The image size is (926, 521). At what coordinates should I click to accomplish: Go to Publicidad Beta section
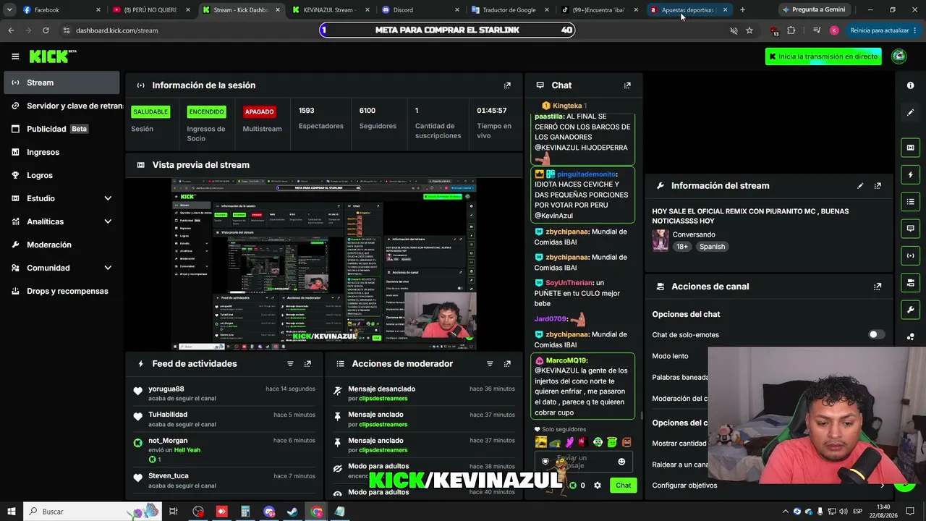click(x=61, y=129)
